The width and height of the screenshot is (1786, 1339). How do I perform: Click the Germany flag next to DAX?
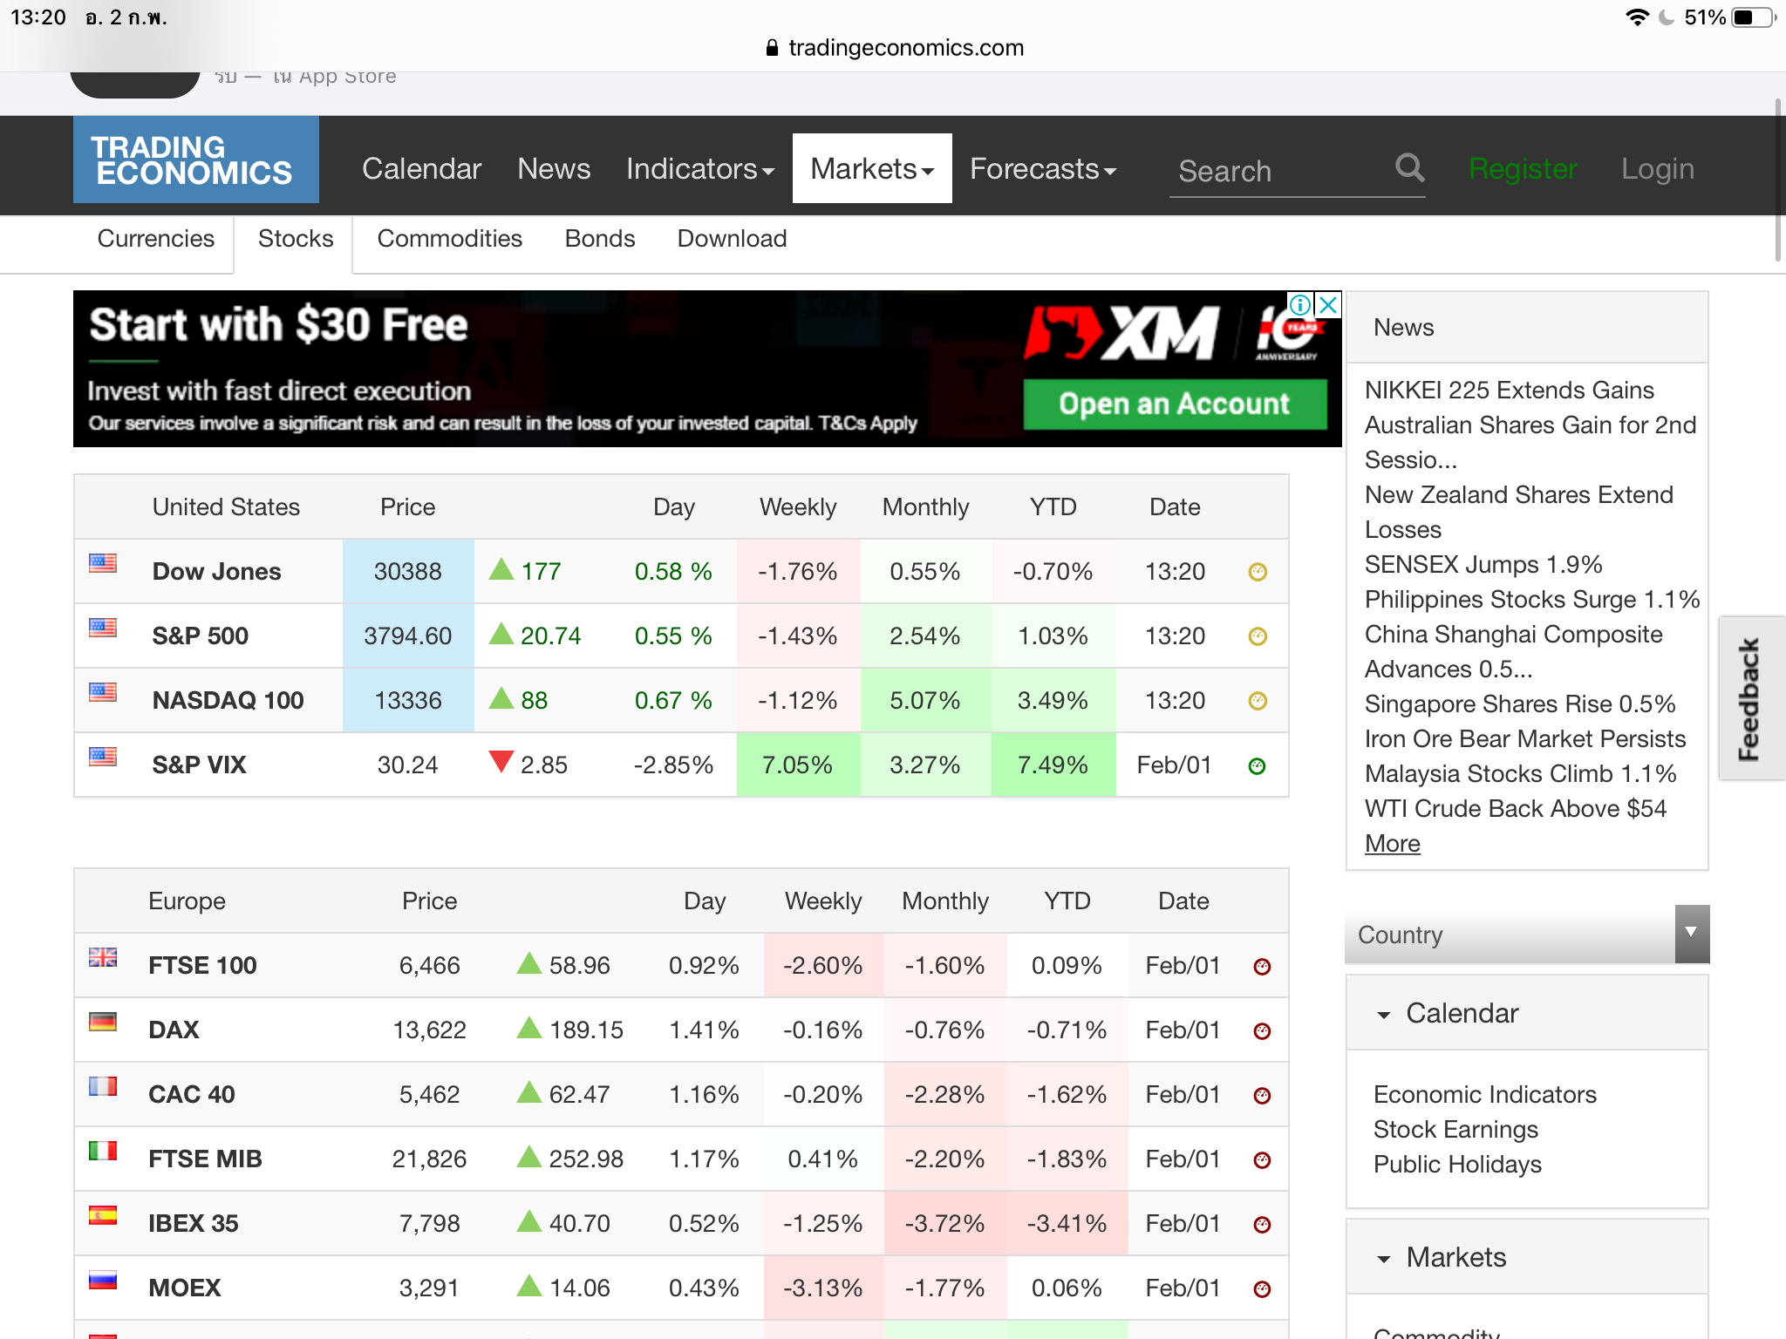103,1022
